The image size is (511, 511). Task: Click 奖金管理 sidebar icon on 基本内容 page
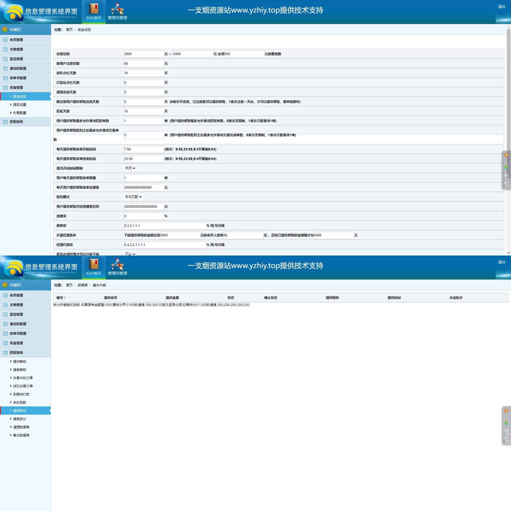[x=5, y=343]
